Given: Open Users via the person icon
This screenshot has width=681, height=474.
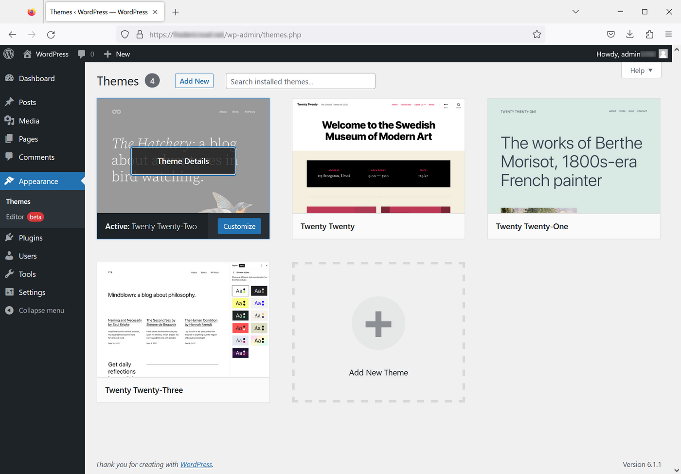Looking at the screenshot, I should (x=11, y=255).
